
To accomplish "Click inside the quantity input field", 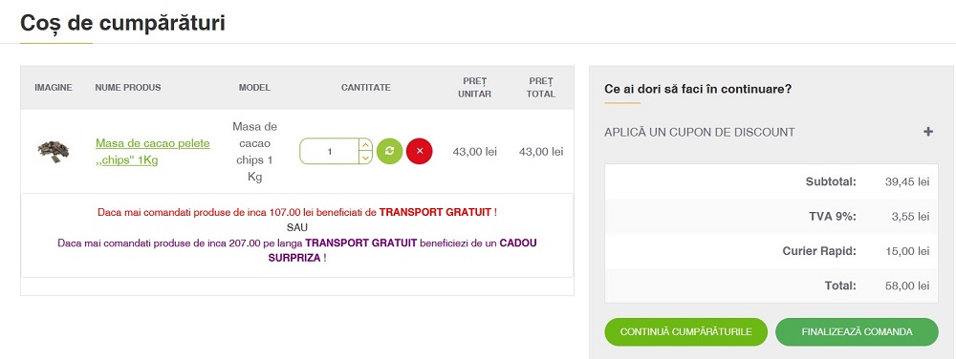I will point(329,152).
